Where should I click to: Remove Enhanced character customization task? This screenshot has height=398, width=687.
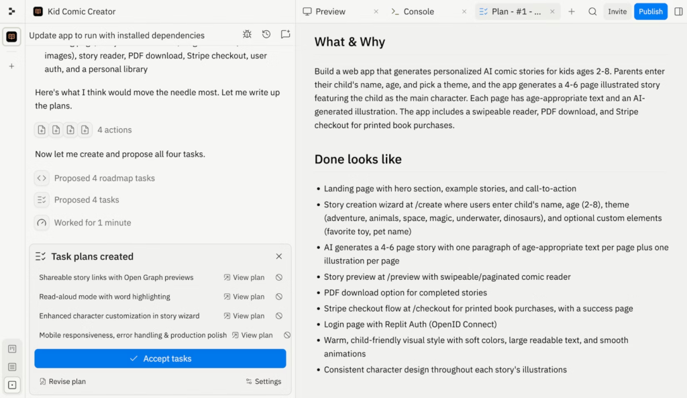(x=279, y=315)
